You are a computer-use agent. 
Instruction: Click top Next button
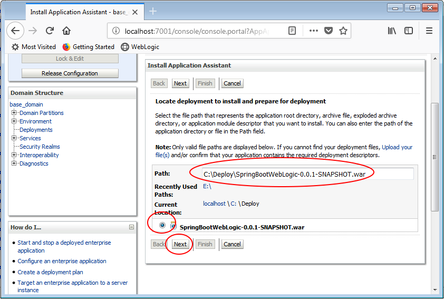[180, 83]
